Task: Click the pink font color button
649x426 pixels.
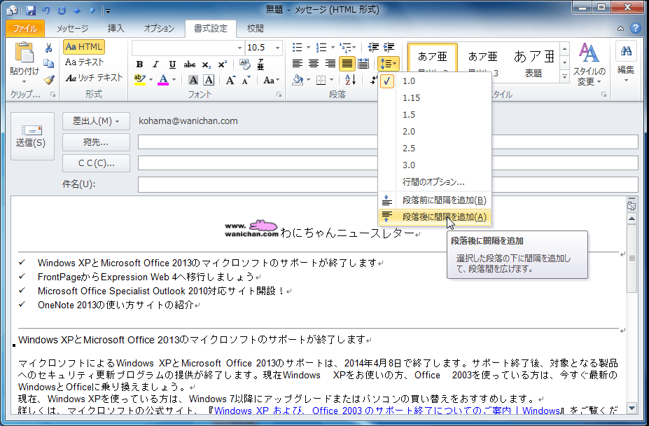Action: (x=164, y=80)
